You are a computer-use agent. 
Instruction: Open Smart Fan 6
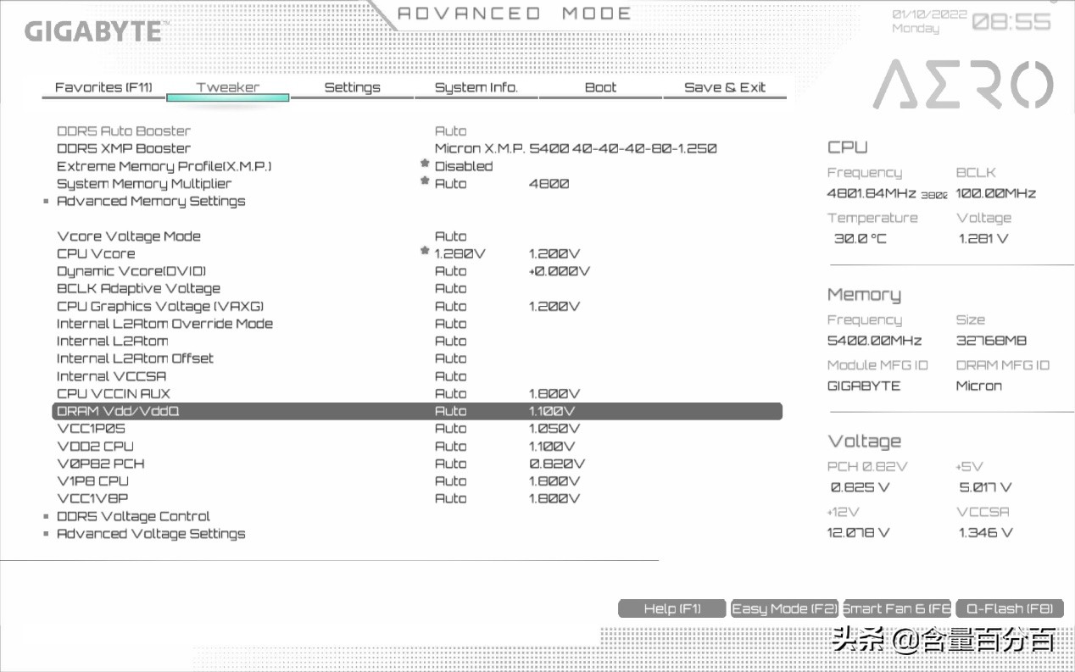(x=895, y=608)
